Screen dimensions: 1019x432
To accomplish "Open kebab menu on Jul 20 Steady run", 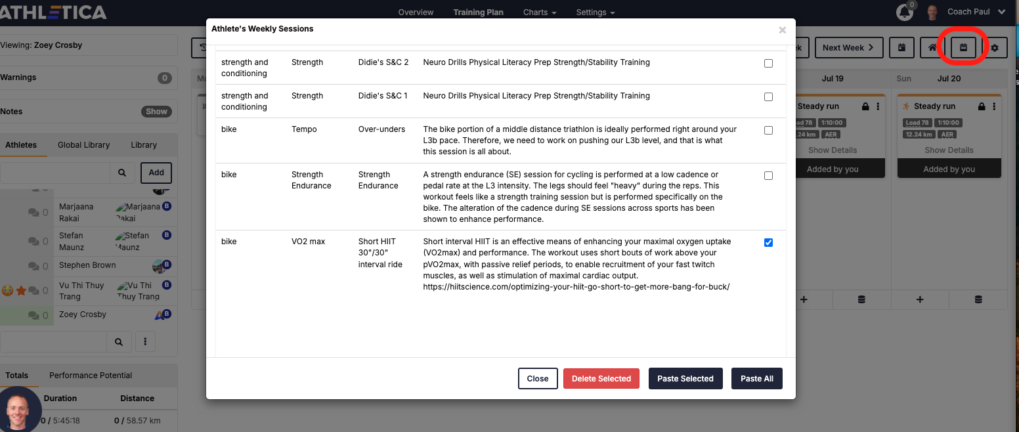I will (994, 106).
